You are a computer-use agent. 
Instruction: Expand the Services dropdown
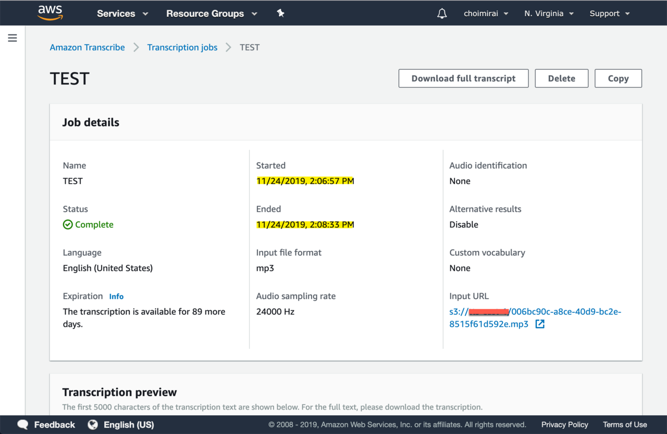[122, 14]
